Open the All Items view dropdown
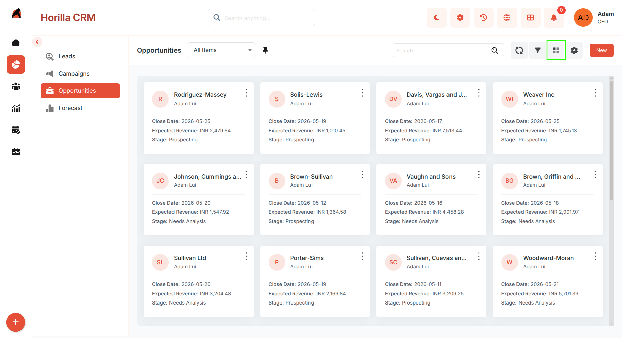The width and height of the screenshot is (622, 338). pyautogui.click(x=221, y=50)
